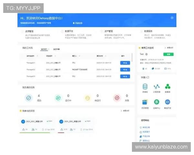This screenshot has height=155, width=194.
Task: Click the green progress bar under first project
Action: pyautogui.click(x=35, y=133)
